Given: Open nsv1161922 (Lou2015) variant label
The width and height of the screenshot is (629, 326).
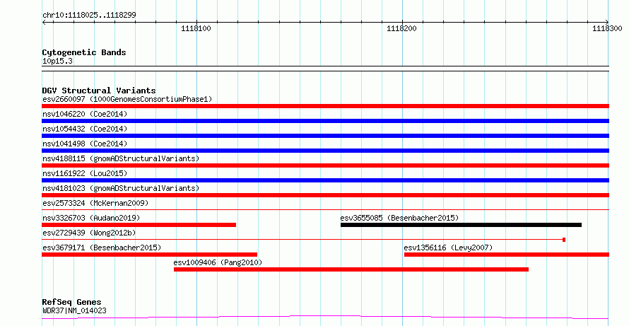Looking at the screenshot, I should 85,173.
